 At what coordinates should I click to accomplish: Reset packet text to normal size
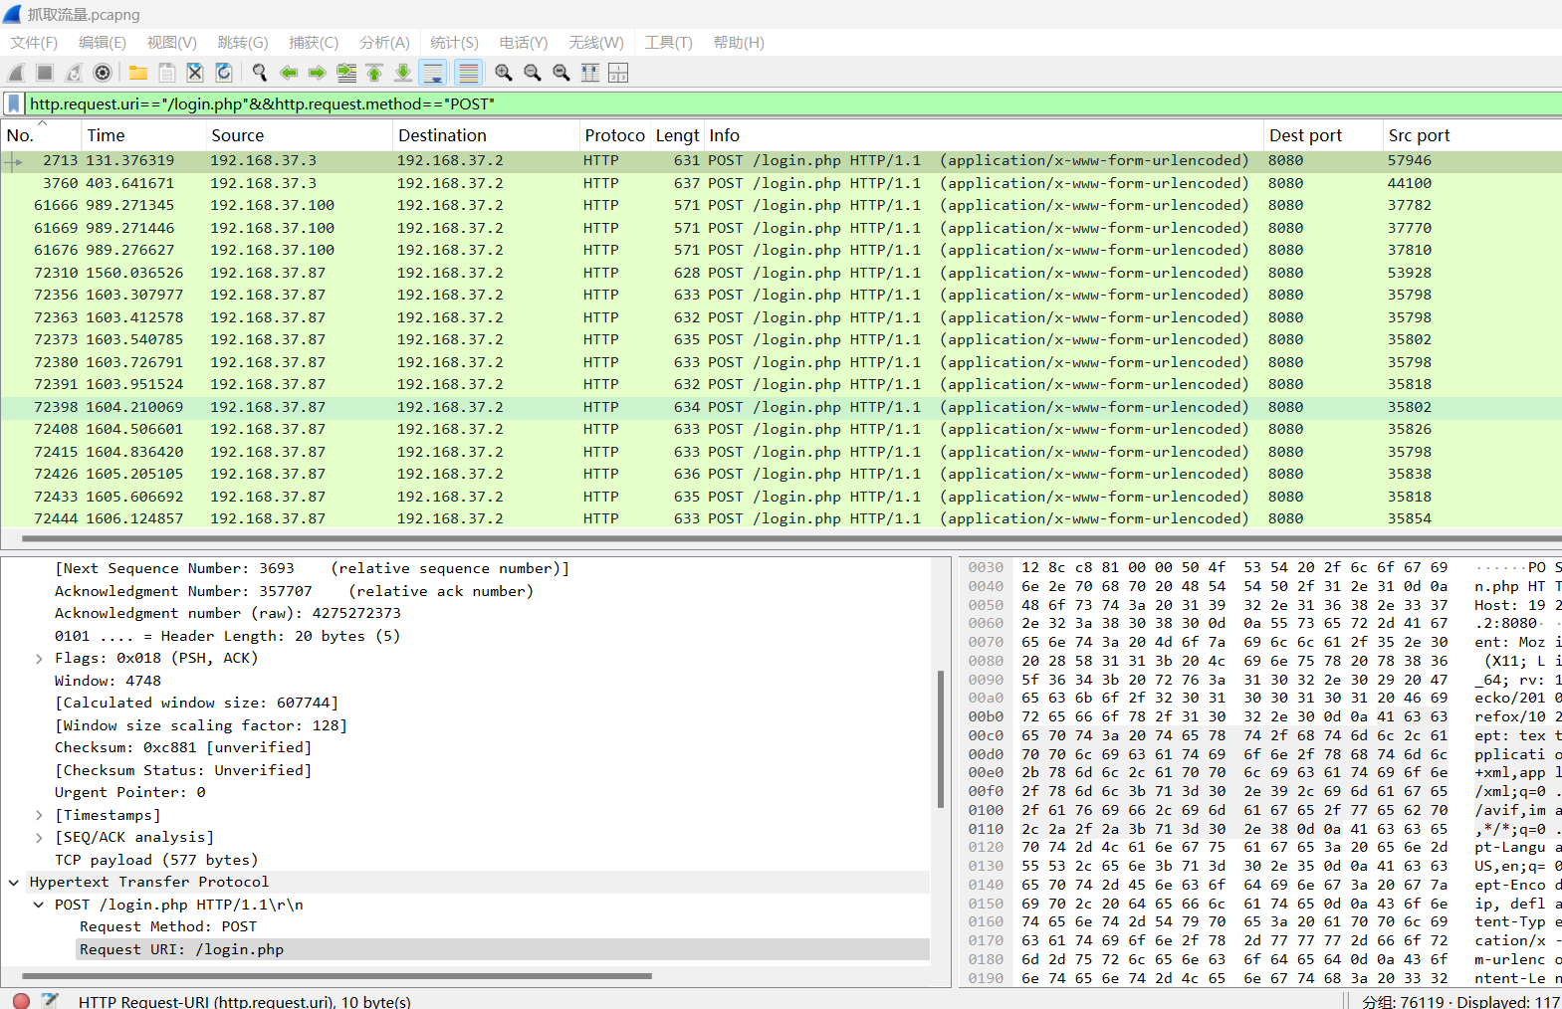click(x=561, y=73)
